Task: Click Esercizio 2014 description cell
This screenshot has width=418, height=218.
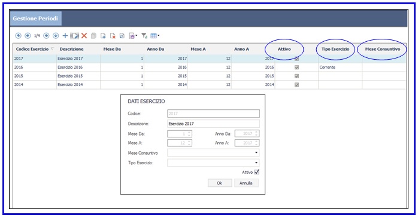Action: tap(78, 85)
